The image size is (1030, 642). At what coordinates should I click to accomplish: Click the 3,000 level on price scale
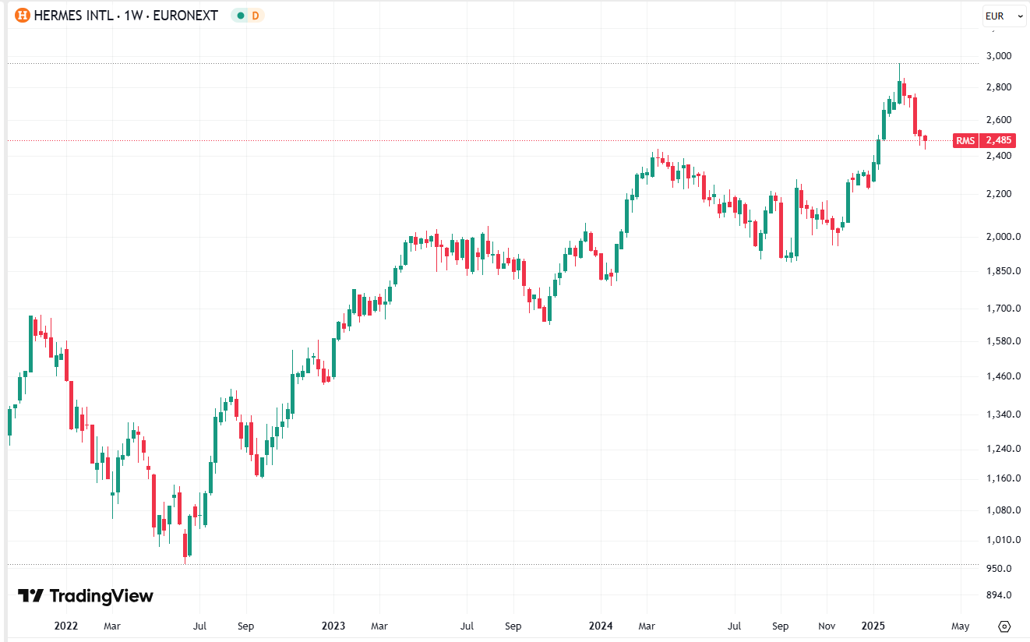[999, 56]
